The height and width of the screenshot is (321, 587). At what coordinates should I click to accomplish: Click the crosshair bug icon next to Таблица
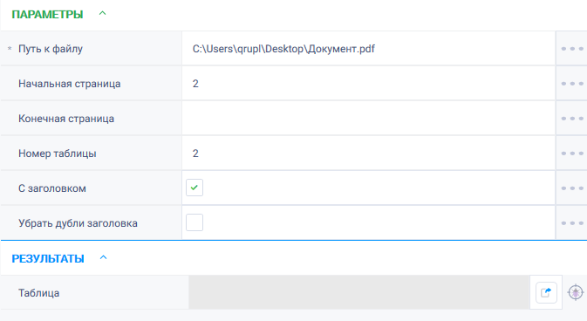point(576,292)
